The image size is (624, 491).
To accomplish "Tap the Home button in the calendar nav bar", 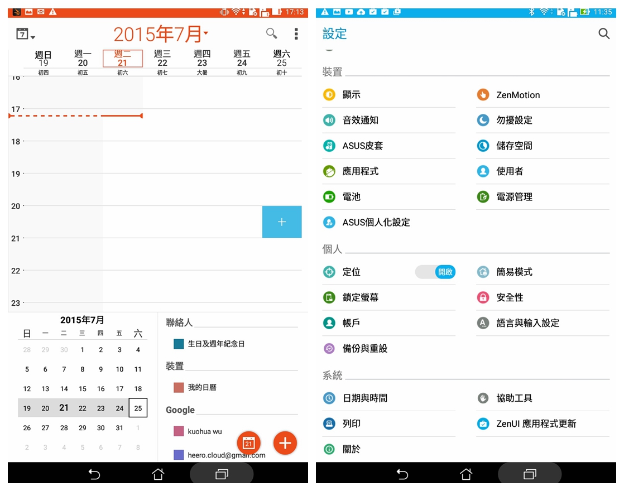I will 158,474.
